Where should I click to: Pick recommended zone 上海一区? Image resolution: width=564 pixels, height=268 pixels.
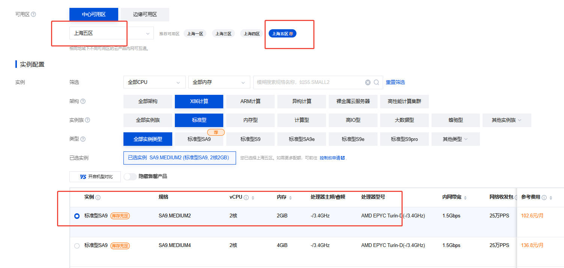(195, 34)
